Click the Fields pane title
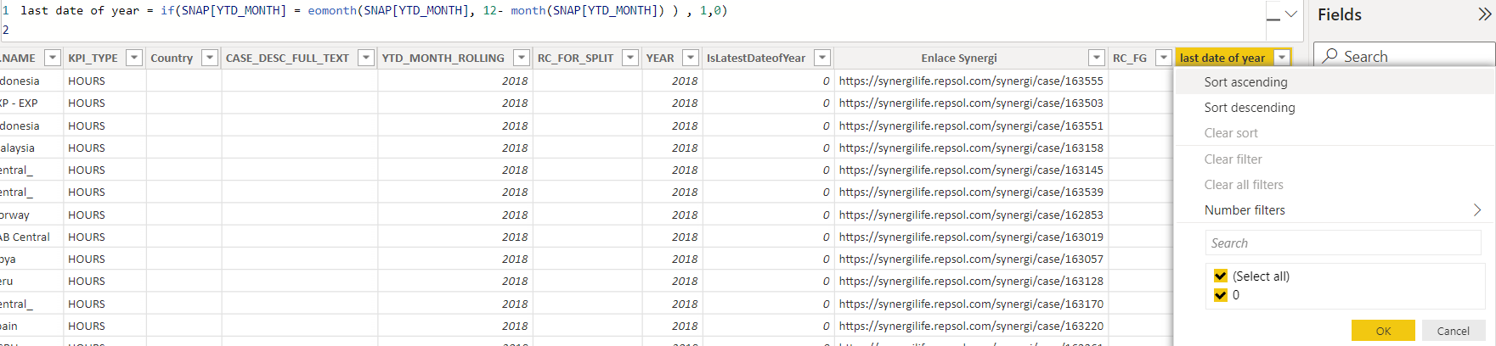Image resolution: width=1496 pixels, height=346 pixels. (x=1340, y=14)
